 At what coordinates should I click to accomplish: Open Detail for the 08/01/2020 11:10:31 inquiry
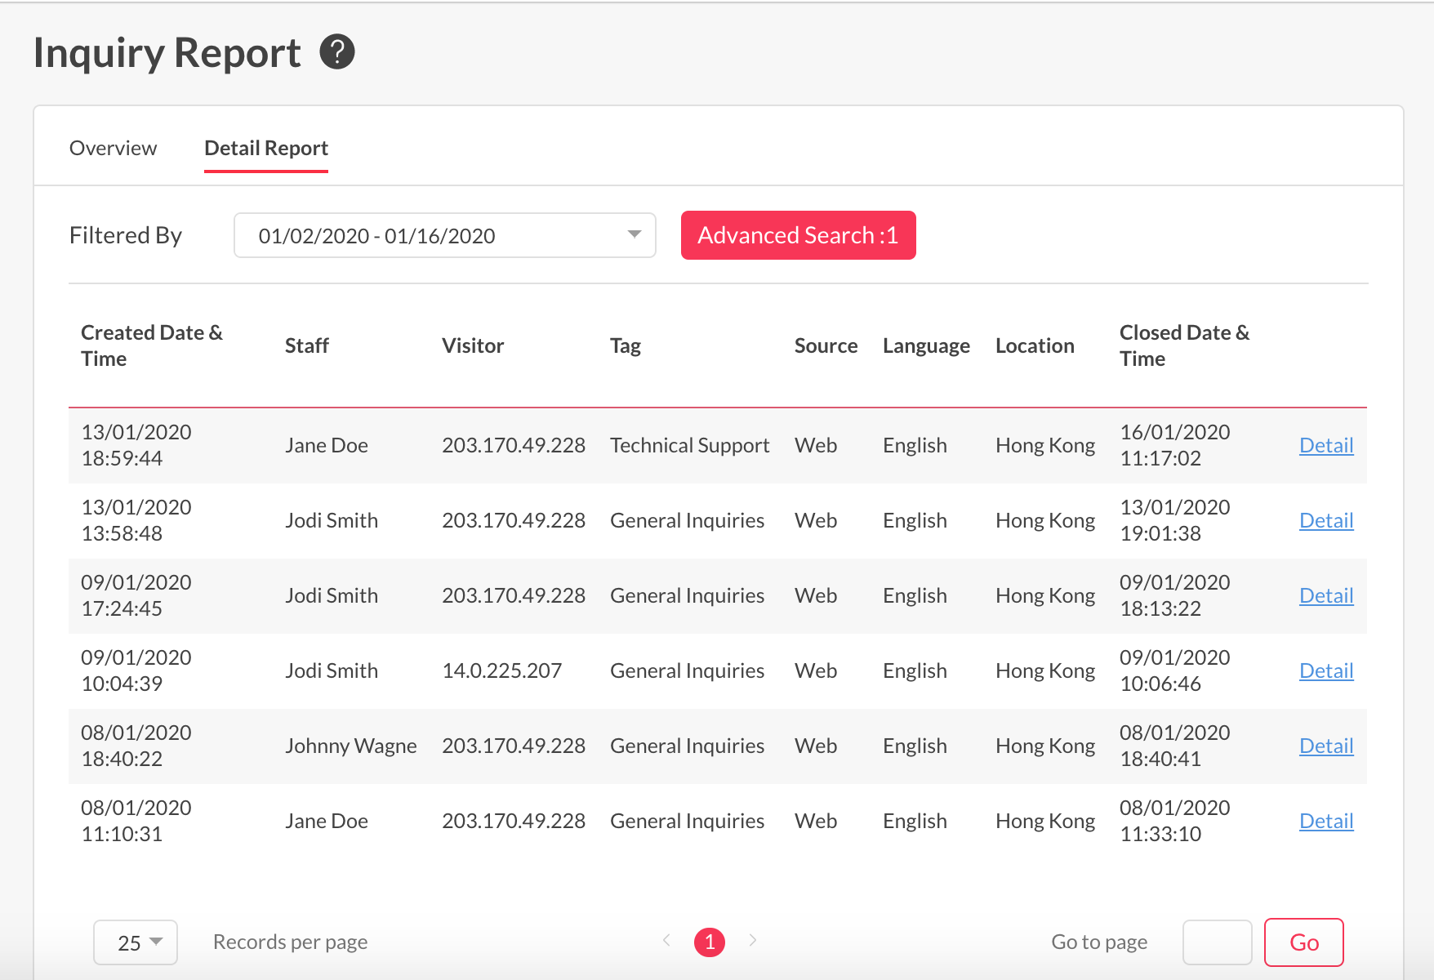point(1326,821)
